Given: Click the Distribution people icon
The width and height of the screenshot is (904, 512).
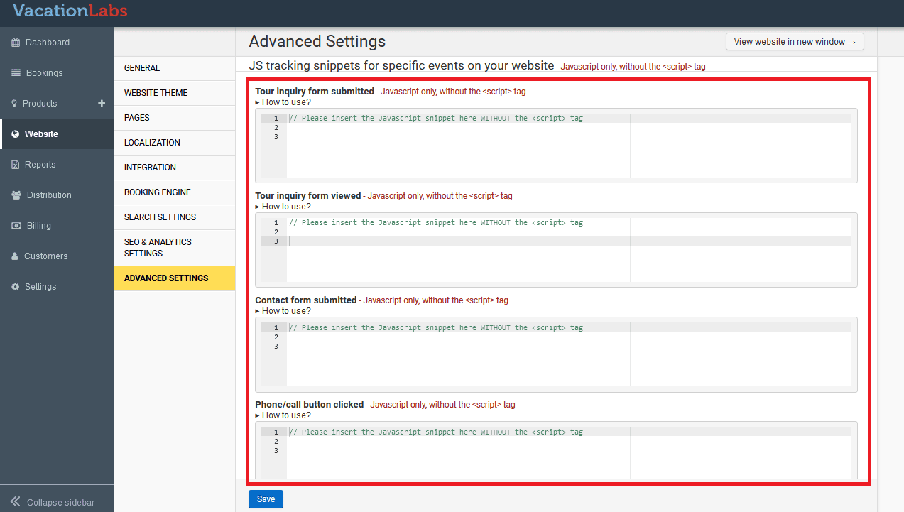Looking at the screenshot, I should click(16, 195).
